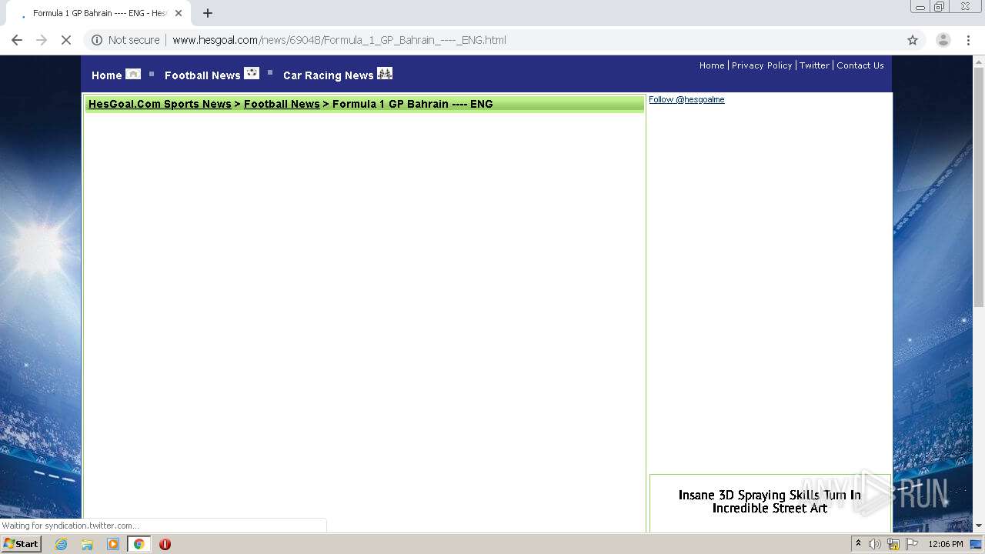Open the Chrome three-dot menu
The height and width of the screenshot is (554, 985).
click(x=968, y=40)
